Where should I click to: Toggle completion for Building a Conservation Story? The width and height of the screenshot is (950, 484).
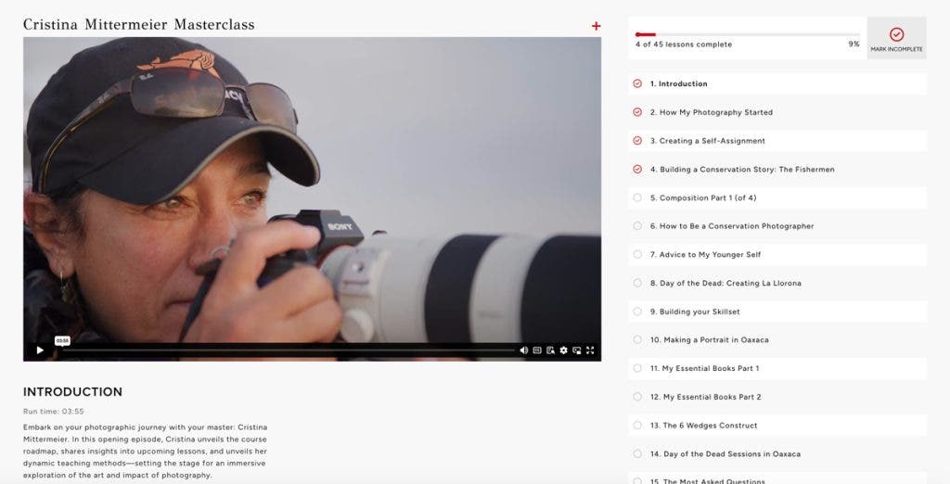click(637, 169)
